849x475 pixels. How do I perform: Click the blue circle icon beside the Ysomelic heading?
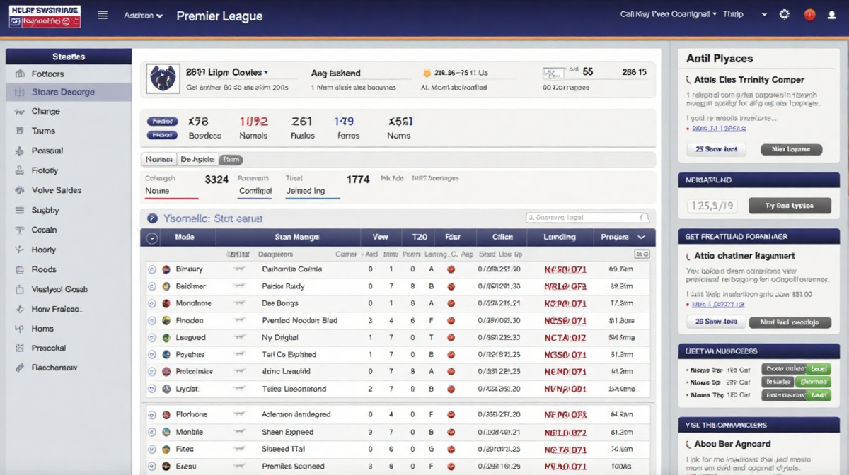(152, 218)
